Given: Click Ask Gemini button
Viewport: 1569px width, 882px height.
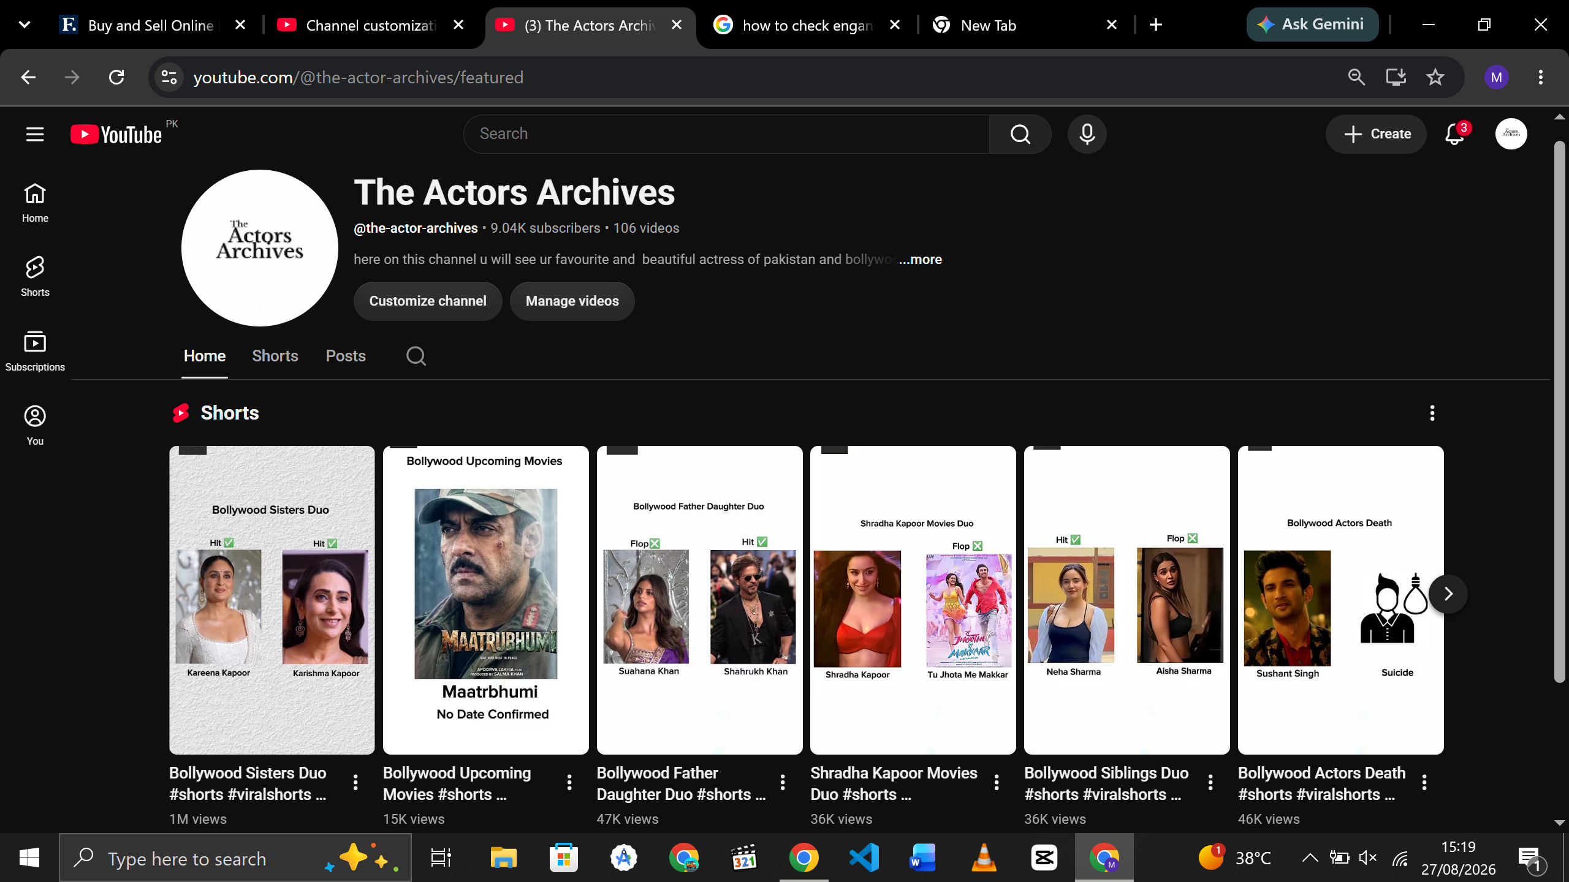Looking at the screenshot, I should (1312, 24).
